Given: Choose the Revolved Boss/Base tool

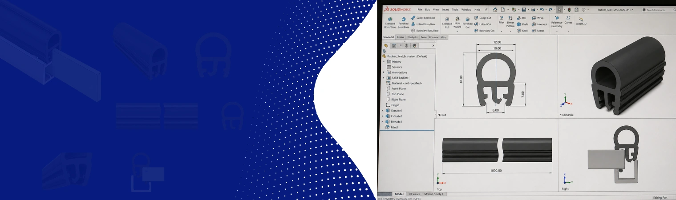Looking at the screenshot, I should pos(403,23).
